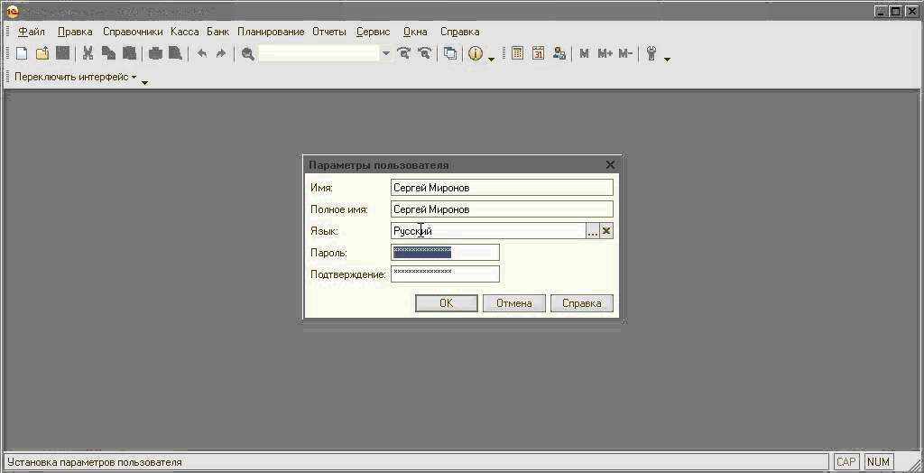Open the Язык selection ellipsis button
The image size is (924, 473).
pyautogui.click(x=592, y=231)
